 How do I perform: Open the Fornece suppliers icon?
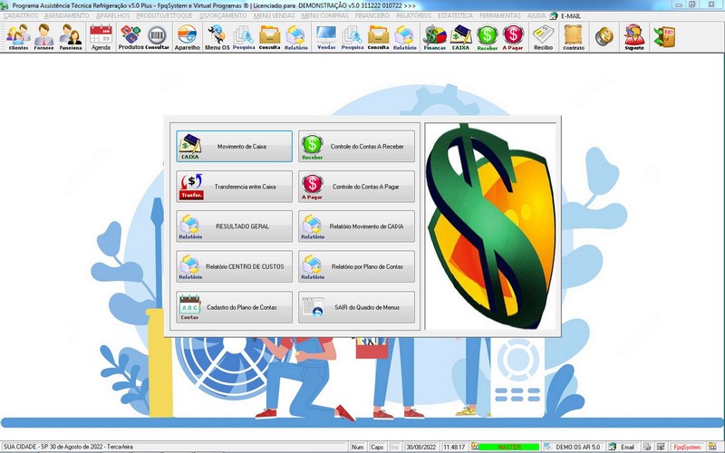click(x=43, y=36)
